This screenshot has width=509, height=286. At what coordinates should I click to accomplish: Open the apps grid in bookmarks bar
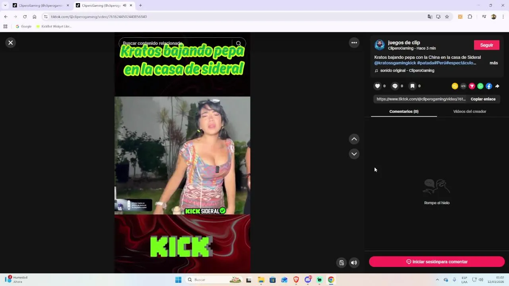pos(5,27)
